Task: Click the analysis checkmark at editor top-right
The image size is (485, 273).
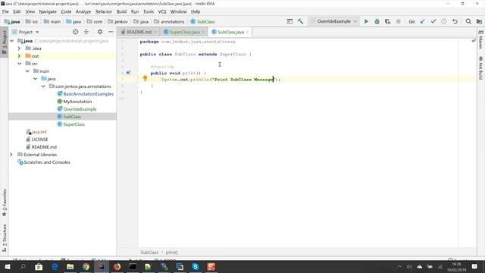Action: click(474, 41)
